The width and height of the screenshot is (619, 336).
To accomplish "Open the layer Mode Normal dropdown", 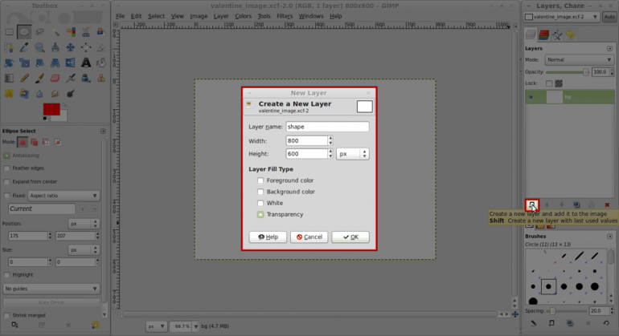I will click(x=579, y=60).
